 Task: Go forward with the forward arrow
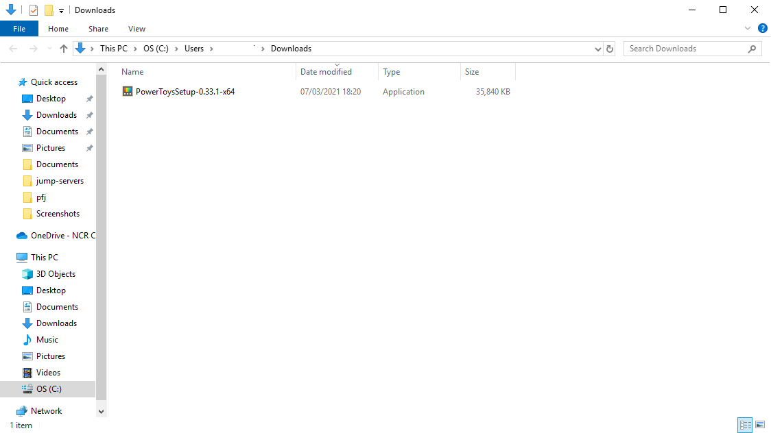pyautogui.click(x=34, y=49)
